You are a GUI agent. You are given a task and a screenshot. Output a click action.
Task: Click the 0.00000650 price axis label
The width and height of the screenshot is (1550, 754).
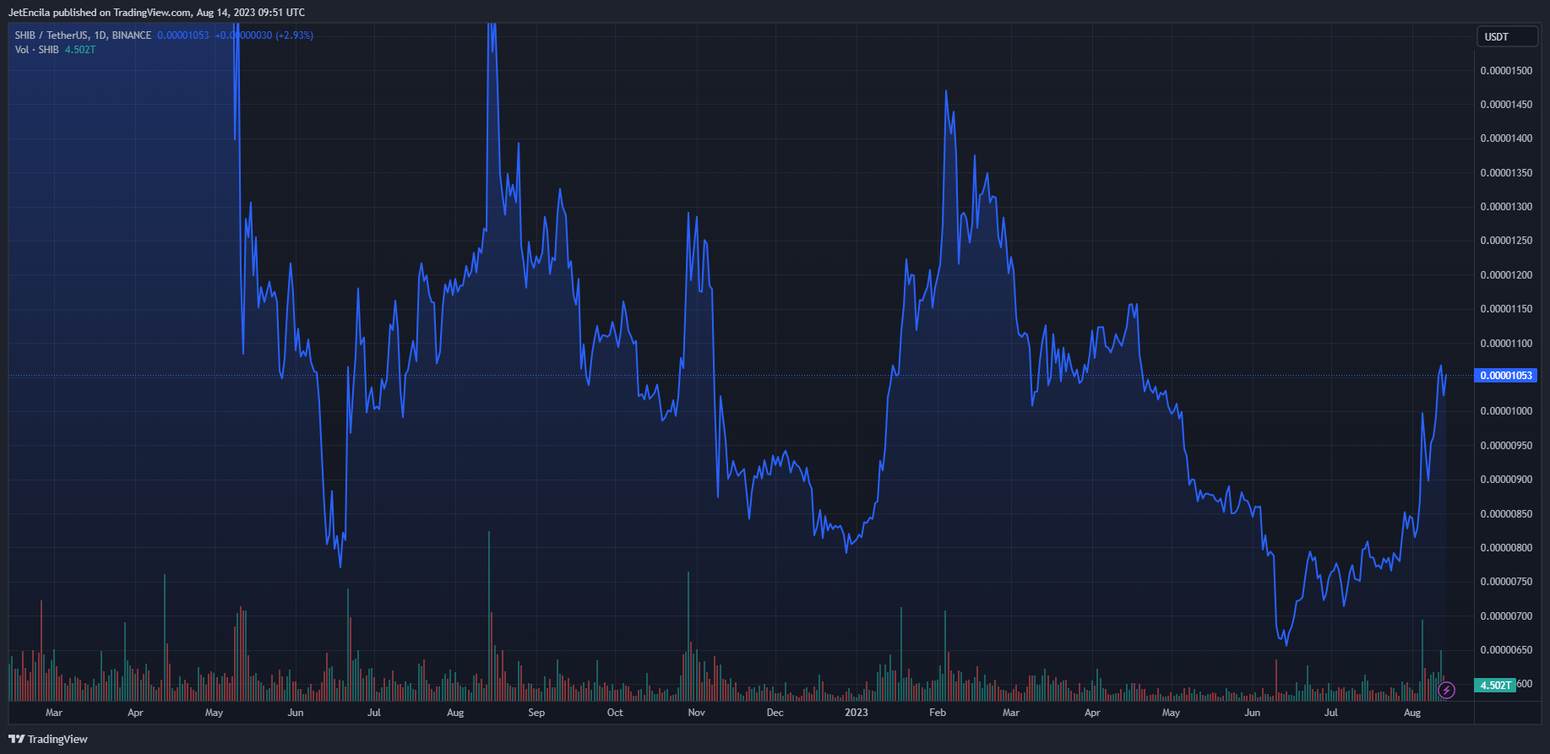[x=1506, y=650]
